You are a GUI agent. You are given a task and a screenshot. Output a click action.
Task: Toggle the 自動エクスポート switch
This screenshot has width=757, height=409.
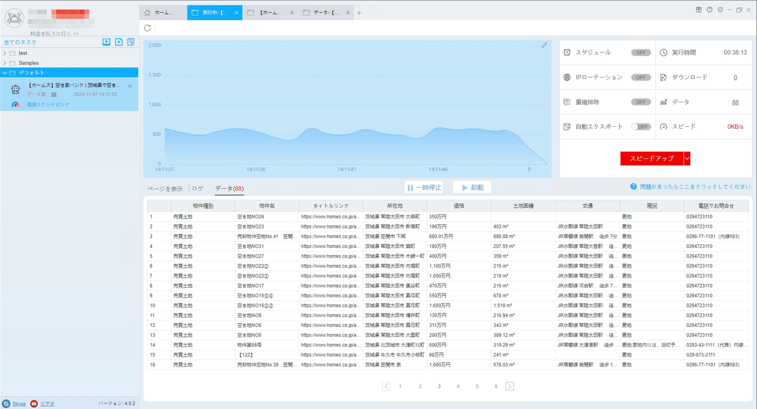click(x=641, y=126)
